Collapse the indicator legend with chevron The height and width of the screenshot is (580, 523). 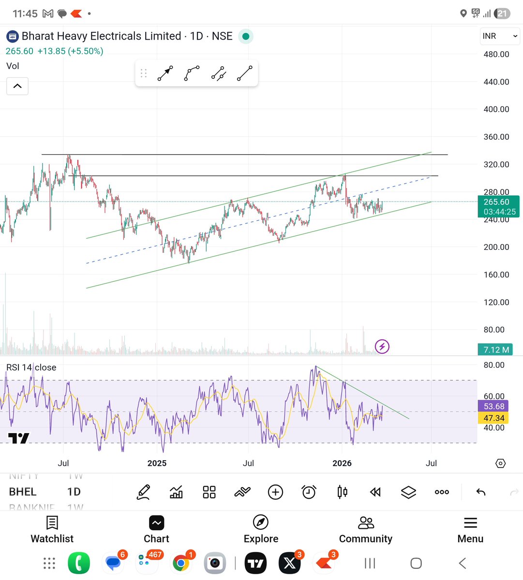[17, 86]
